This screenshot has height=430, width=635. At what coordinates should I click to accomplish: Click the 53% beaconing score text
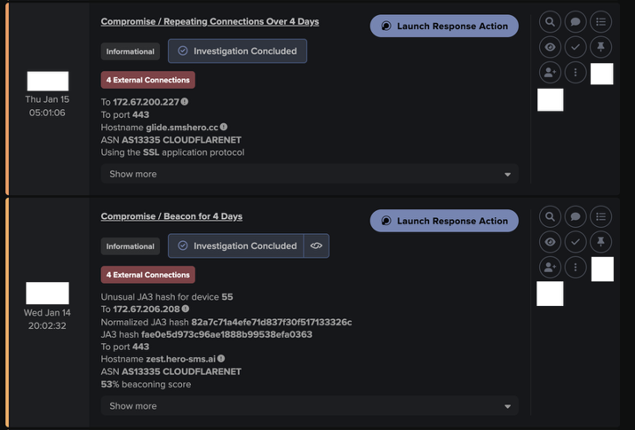tap(146, 384)
